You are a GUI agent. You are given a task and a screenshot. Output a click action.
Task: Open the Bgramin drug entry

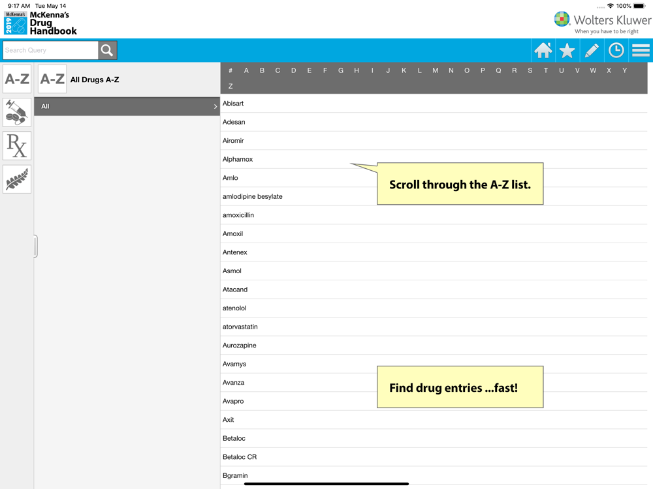(434, 476)
